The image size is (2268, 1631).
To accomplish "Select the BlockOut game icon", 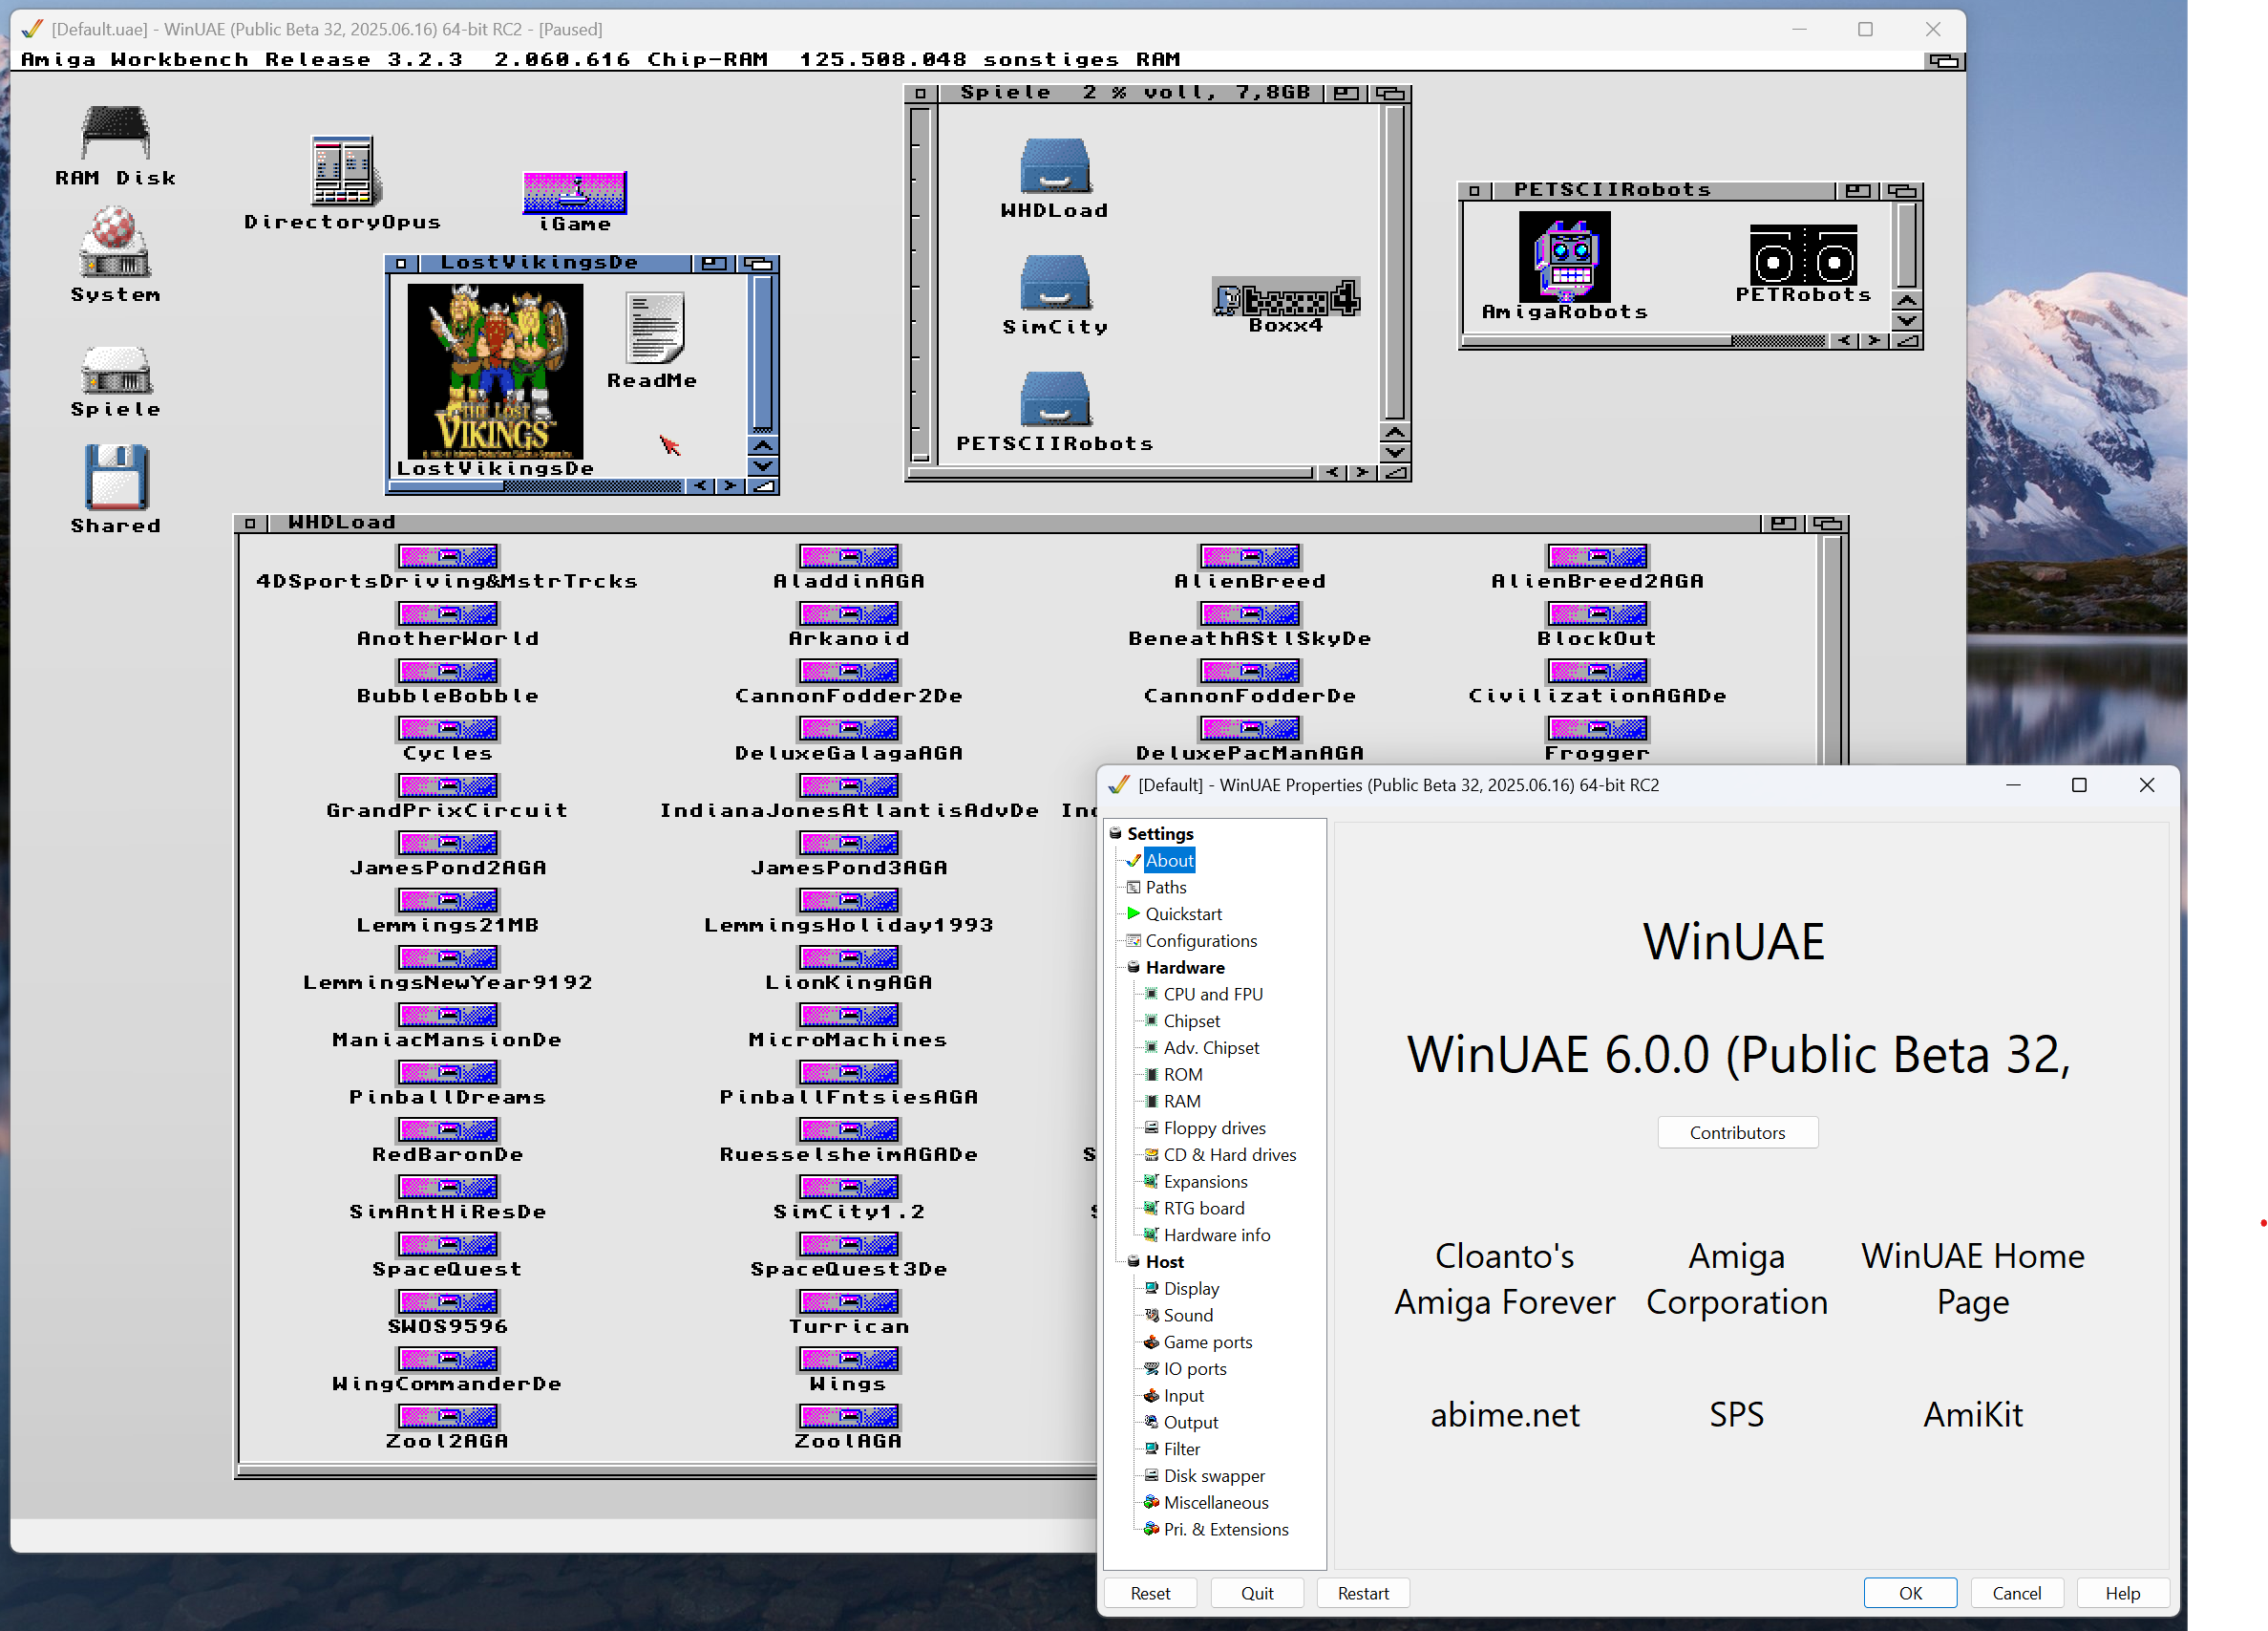I will 1597,614.
